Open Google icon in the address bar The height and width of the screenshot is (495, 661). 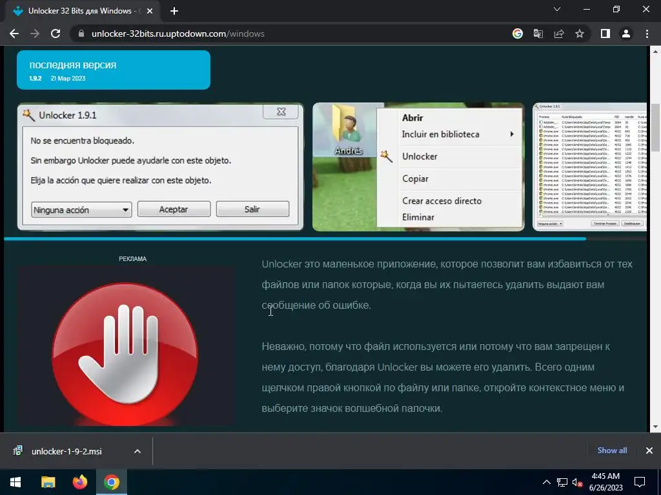[518, 34]
